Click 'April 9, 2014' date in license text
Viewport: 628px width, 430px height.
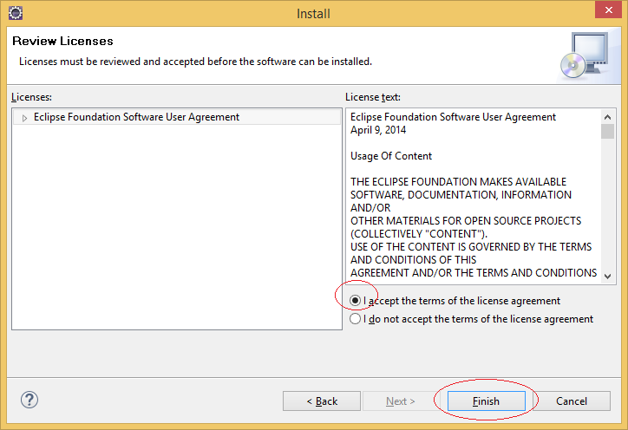pyautogui.click(x=378, y=130)
